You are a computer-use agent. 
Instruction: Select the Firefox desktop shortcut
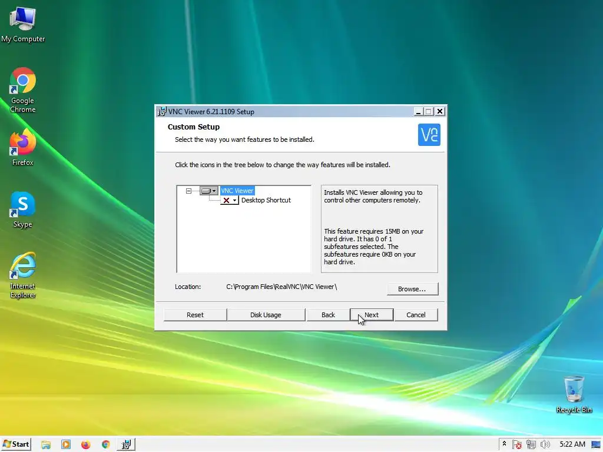click(x=23, y=148)
